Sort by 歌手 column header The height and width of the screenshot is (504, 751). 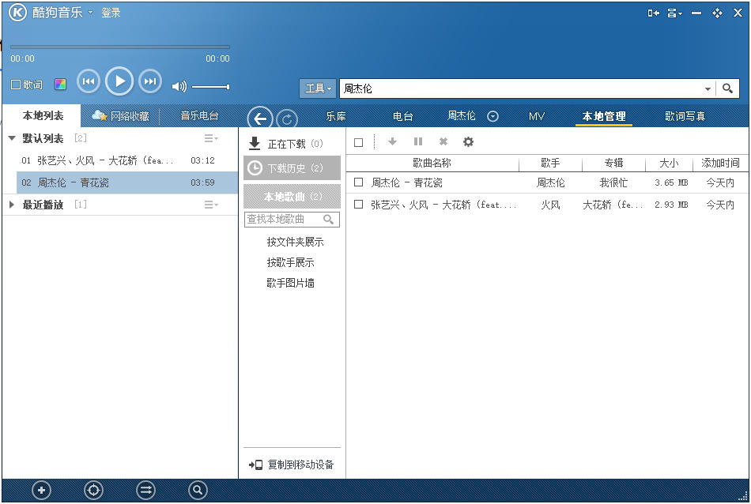point(550,163)
